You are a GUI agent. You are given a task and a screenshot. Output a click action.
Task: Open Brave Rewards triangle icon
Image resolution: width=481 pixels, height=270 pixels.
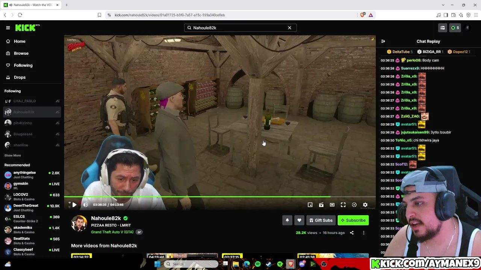click(371, 15)
